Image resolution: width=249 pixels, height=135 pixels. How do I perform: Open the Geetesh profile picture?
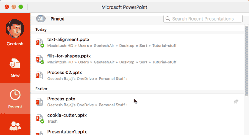15,29
